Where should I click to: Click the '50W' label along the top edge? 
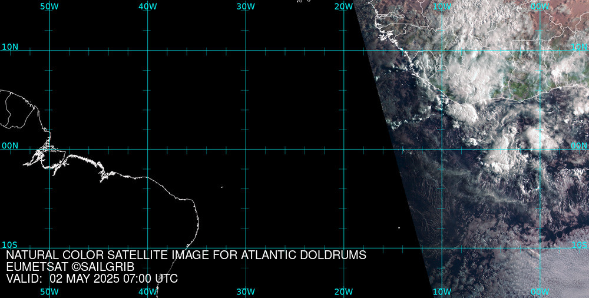(x=49, y=6)
